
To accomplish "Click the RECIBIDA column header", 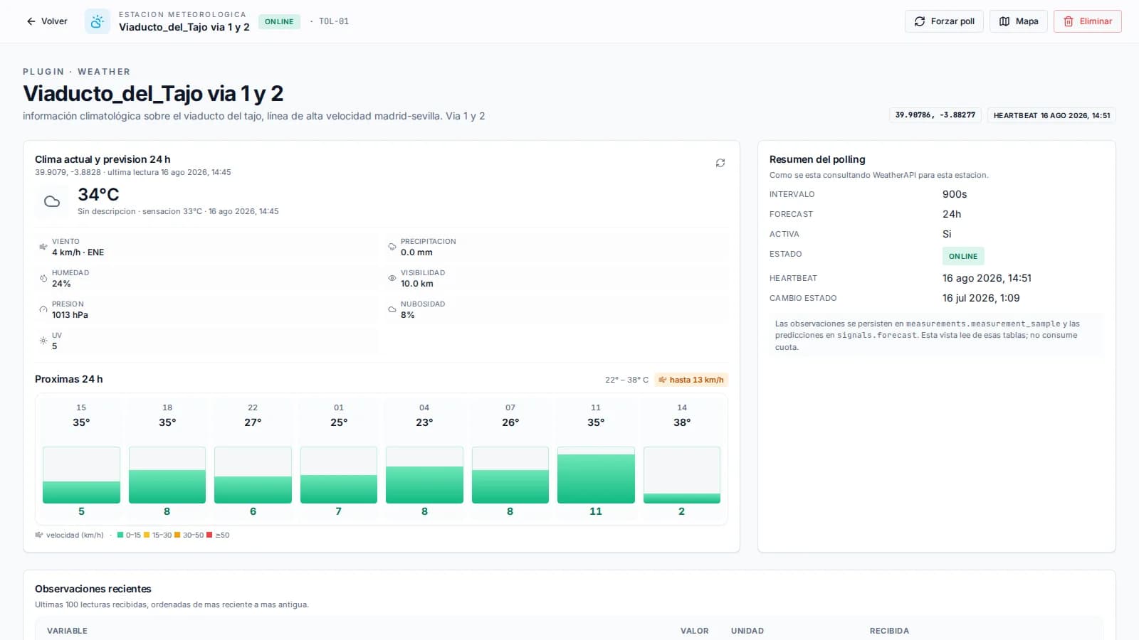I will coord(889,631).
